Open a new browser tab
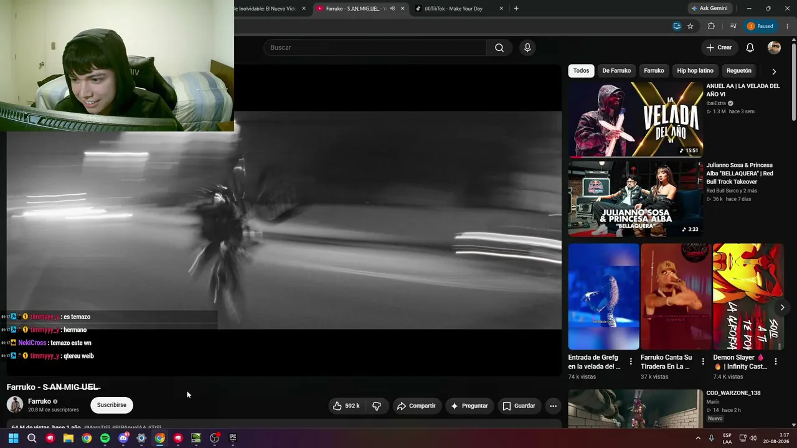The width and height of the screenshot is (797, 448). coord(516,9)
